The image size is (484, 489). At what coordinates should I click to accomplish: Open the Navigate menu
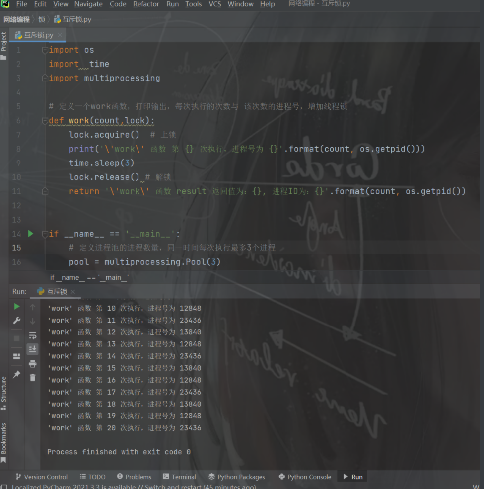88,4
